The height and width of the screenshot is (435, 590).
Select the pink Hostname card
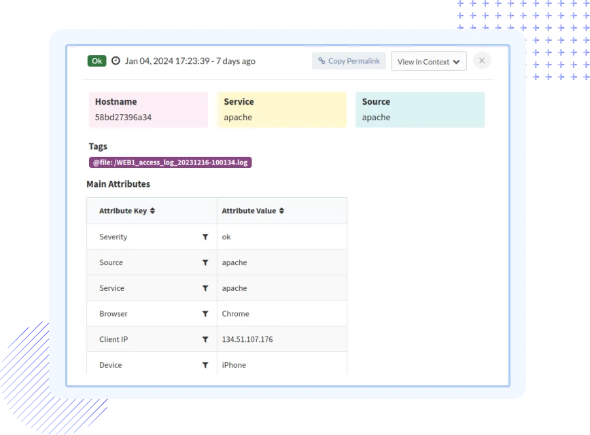point(149,109)
